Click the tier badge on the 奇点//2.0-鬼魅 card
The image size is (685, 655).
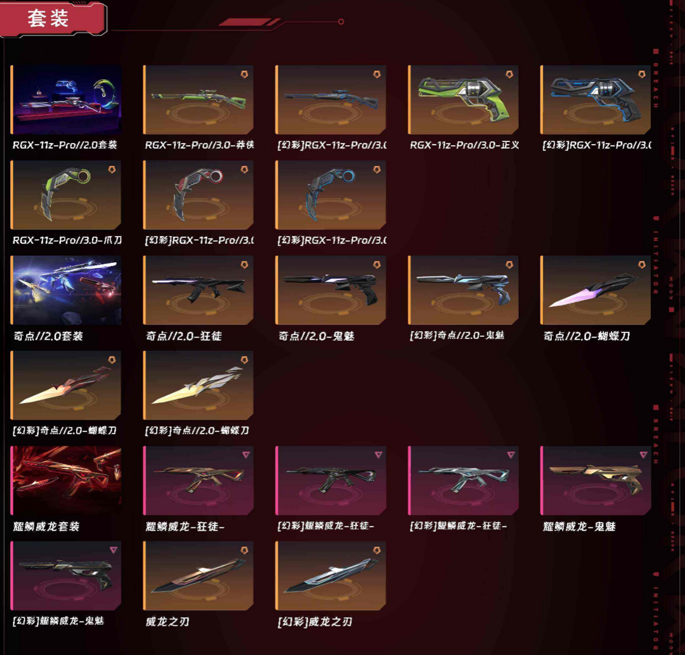(x=377, y=265)
